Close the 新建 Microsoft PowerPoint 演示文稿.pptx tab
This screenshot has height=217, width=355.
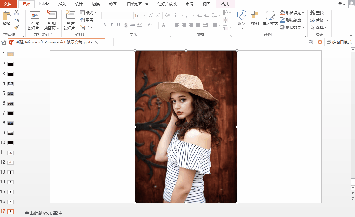coord(96,42)
